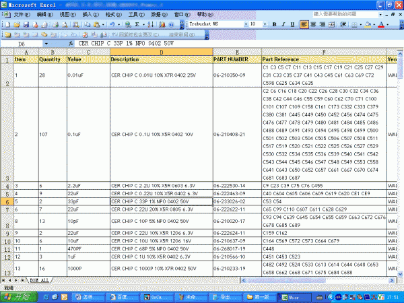Image resolution: width=404 pixels, height=303 pixels.
Task: Click the decrease indent icon
Action: (x=343, y=24)
